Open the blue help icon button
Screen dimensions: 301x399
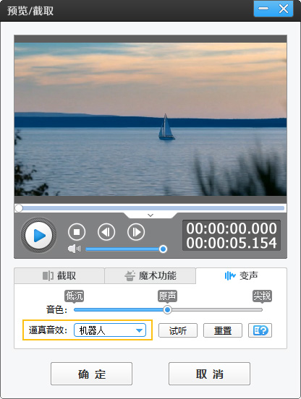[x=260, y=330]
